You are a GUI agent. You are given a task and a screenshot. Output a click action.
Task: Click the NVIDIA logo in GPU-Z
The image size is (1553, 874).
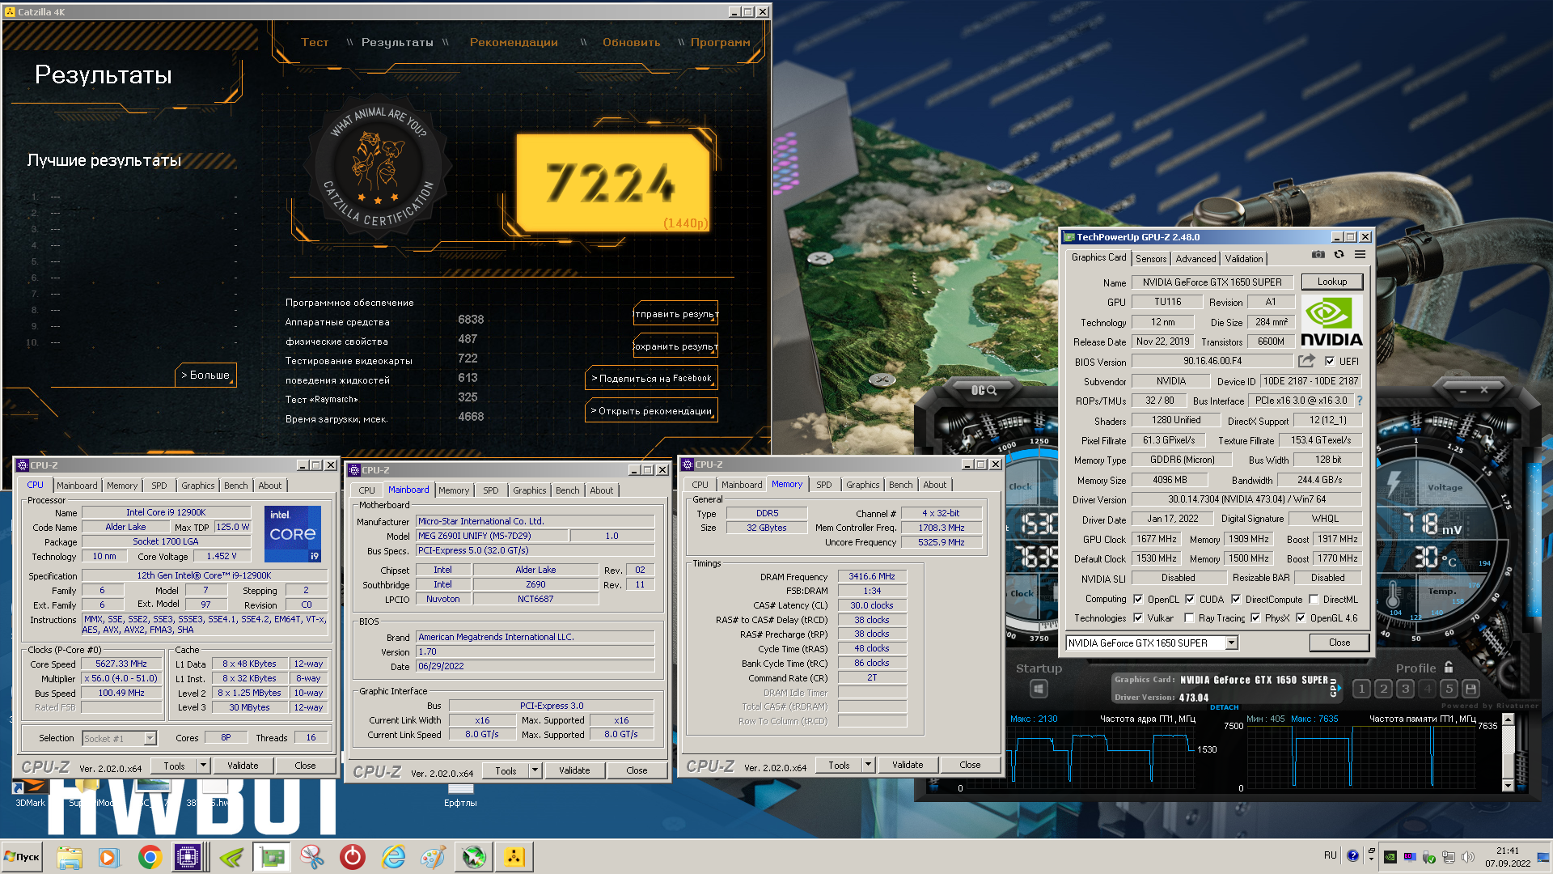tap(1331, 322)
